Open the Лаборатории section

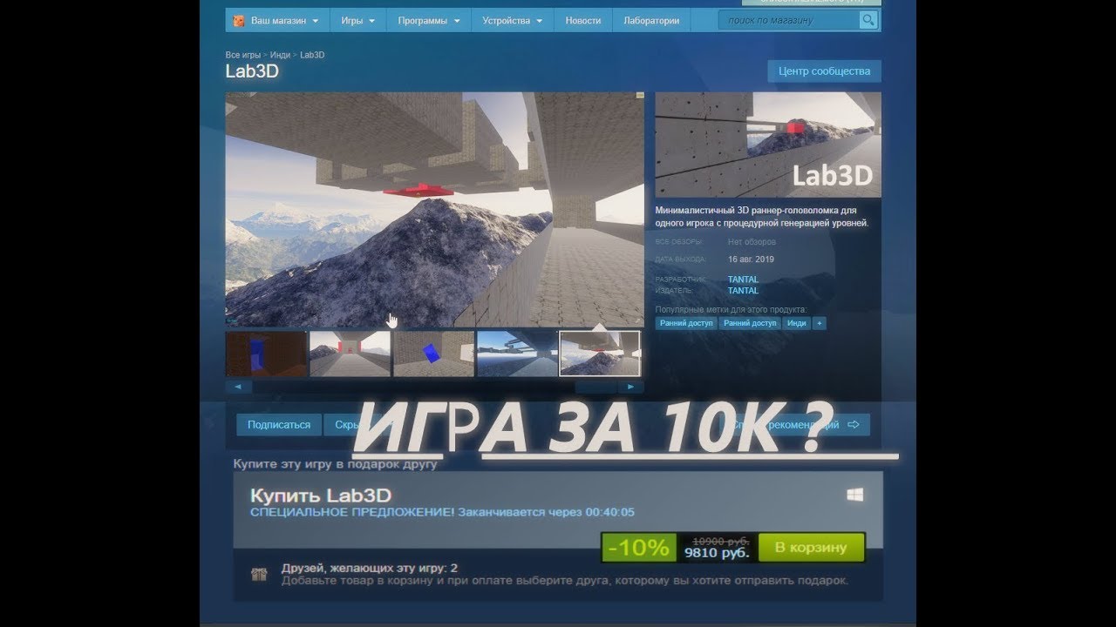(x=651, y=21)
